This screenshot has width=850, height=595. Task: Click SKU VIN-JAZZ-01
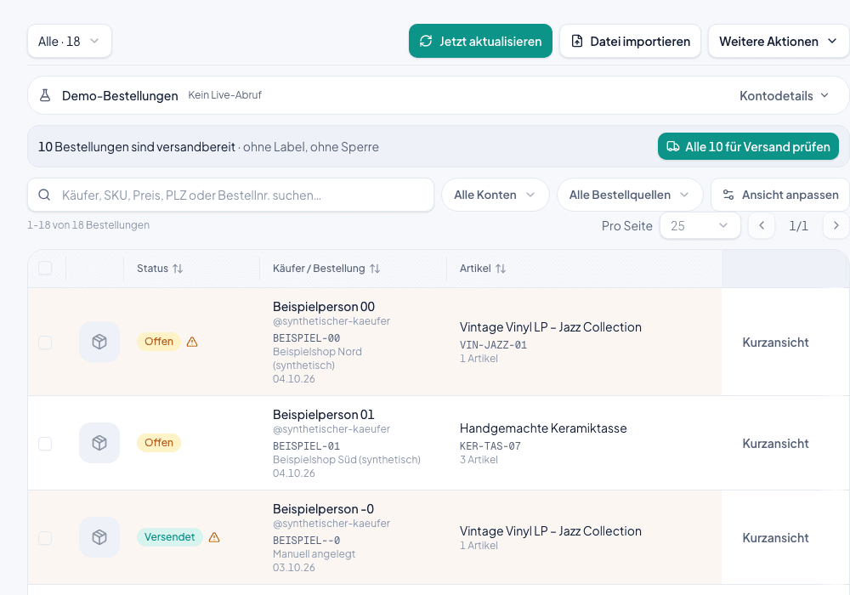[x=493, y=344]
